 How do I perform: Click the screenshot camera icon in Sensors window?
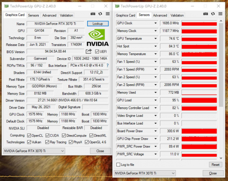point(206,14)
